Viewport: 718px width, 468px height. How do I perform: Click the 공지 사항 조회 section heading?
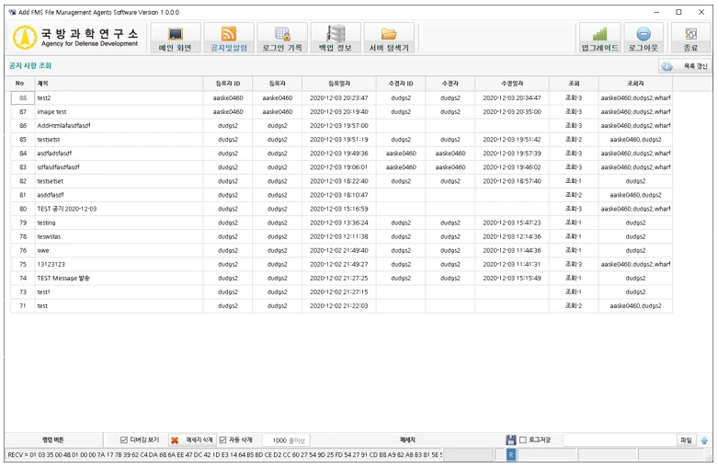tap(30, 66)
